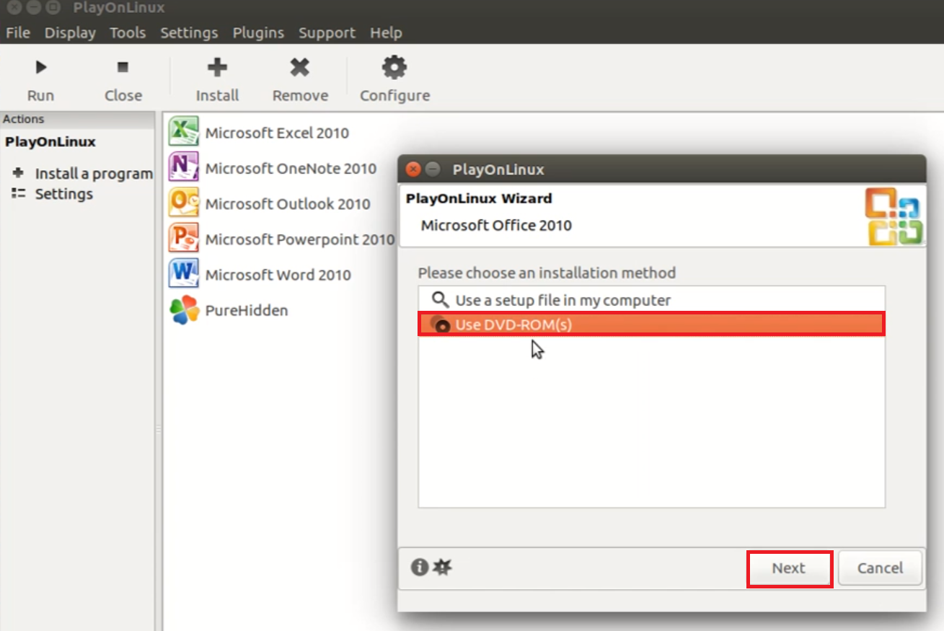The height and width of the screenshot is (631, 944).
Task: Open Configure via the gear icon
Action: (394, 67)
